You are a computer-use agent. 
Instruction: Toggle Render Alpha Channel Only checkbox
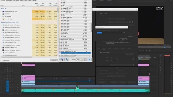pyautogui.click(x=117, y=73)
